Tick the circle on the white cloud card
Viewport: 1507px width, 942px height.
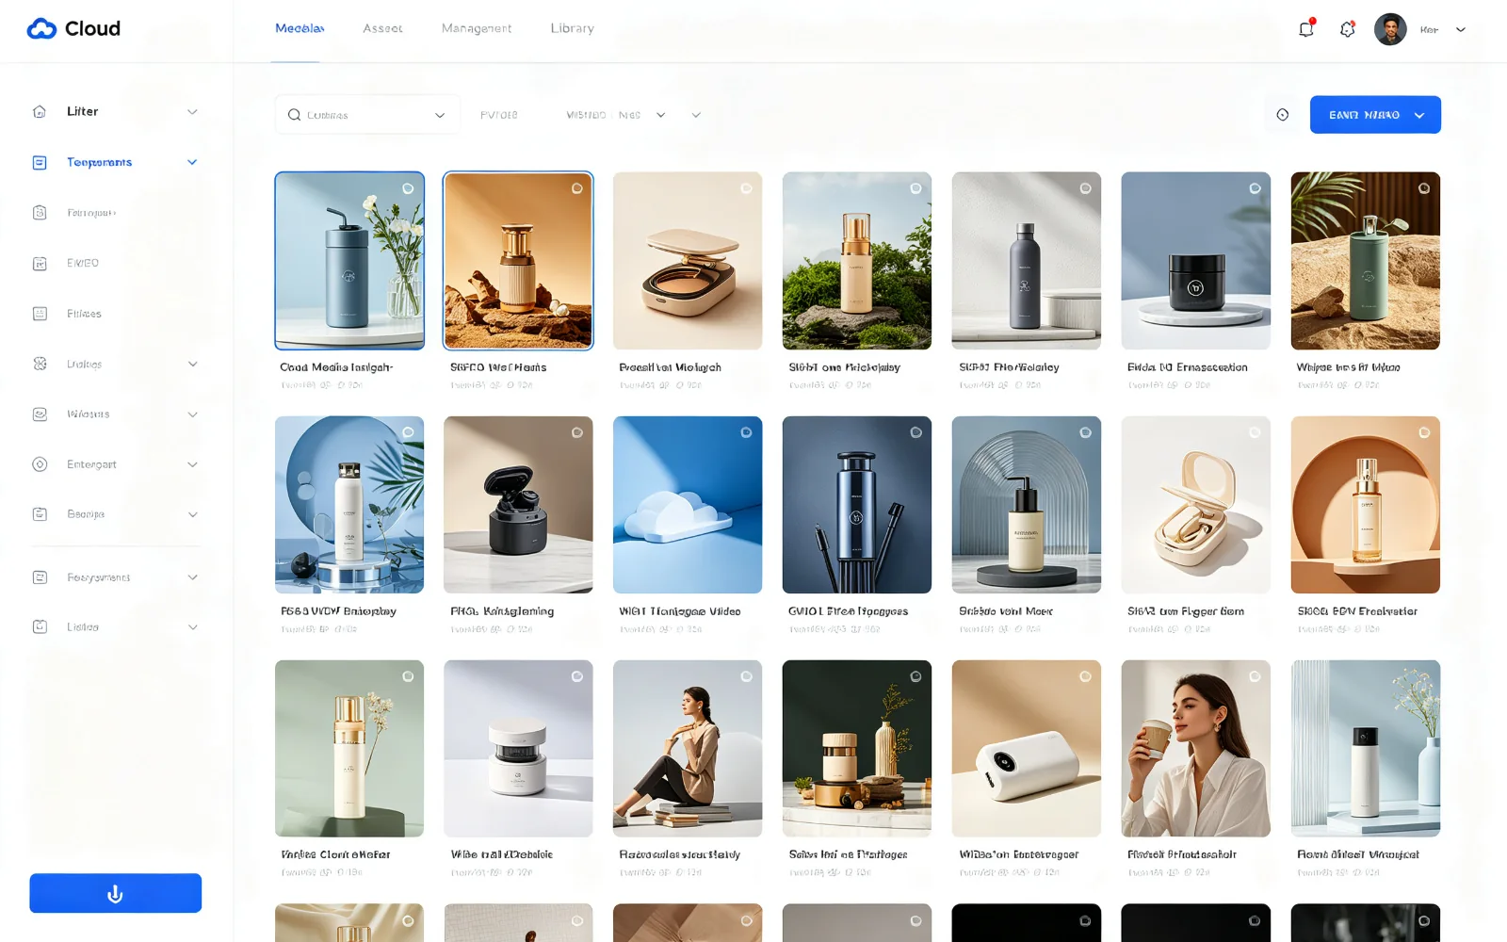tap(746, 432)
